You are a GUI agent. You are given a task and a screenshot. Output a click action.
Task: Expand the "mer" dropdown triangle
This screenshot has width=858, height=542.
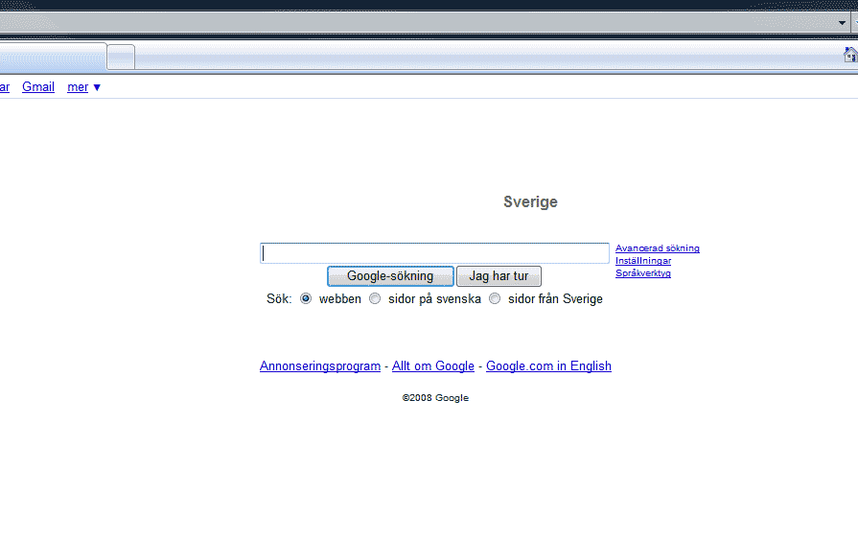click(97, 87)
